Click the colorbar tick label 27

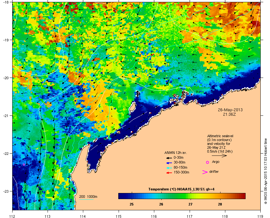[x=190, y=204]
